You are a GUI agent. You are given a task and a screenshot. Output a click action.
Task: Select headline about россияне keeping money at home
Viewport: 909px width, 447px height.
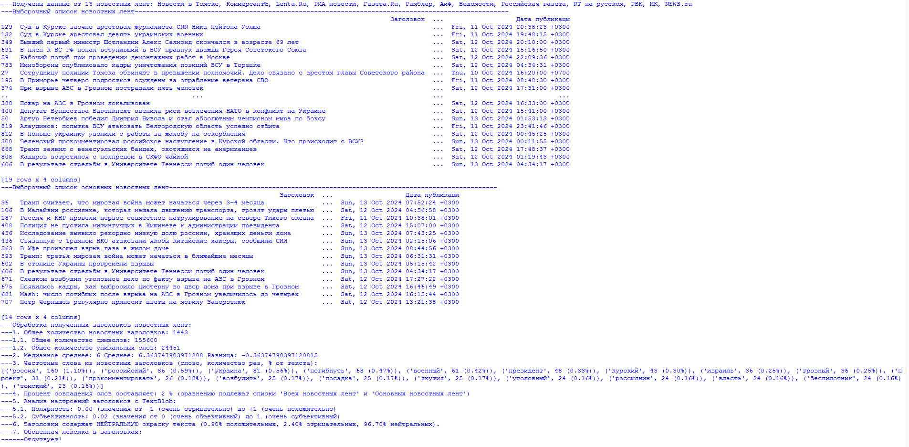pyautogui.click(x=155, y=233)
